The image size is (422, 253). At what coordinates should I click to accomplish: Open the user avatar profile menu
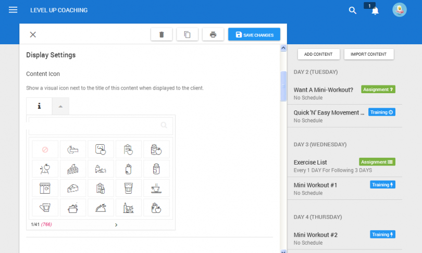point(400,10)
